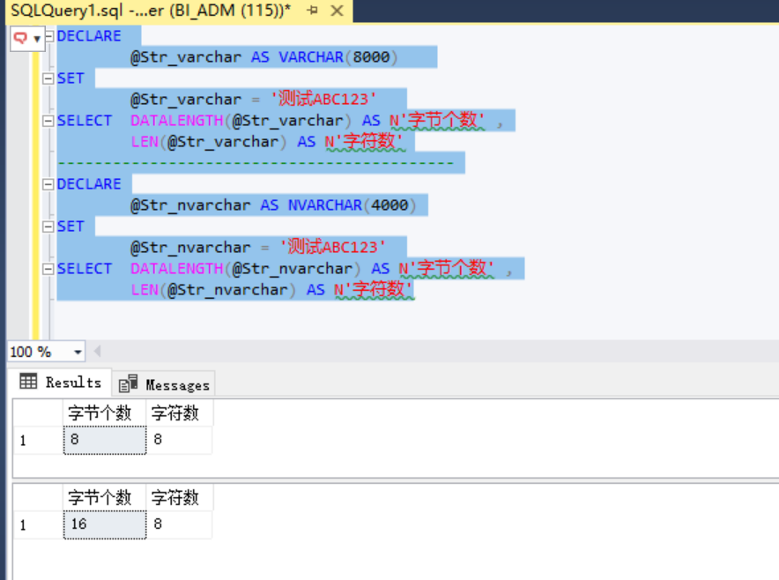Click the first N'字节个数' alias
Viewport: 779px width, 580px height.
click(437, 120)
